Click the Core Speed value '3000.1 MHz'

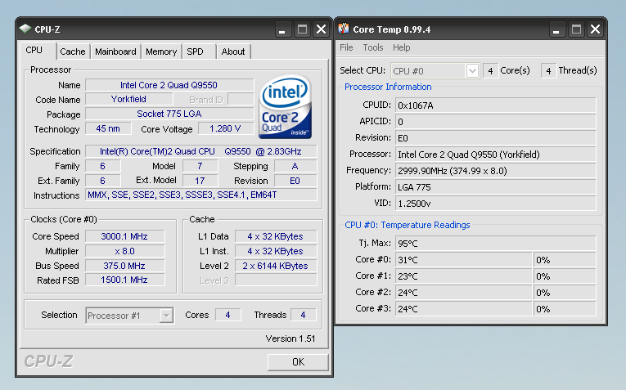(x=124, y=236)
